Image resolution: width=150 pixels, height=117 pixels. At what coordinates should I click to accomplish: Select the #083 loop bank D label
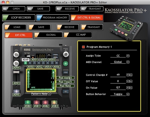point(55,106)
